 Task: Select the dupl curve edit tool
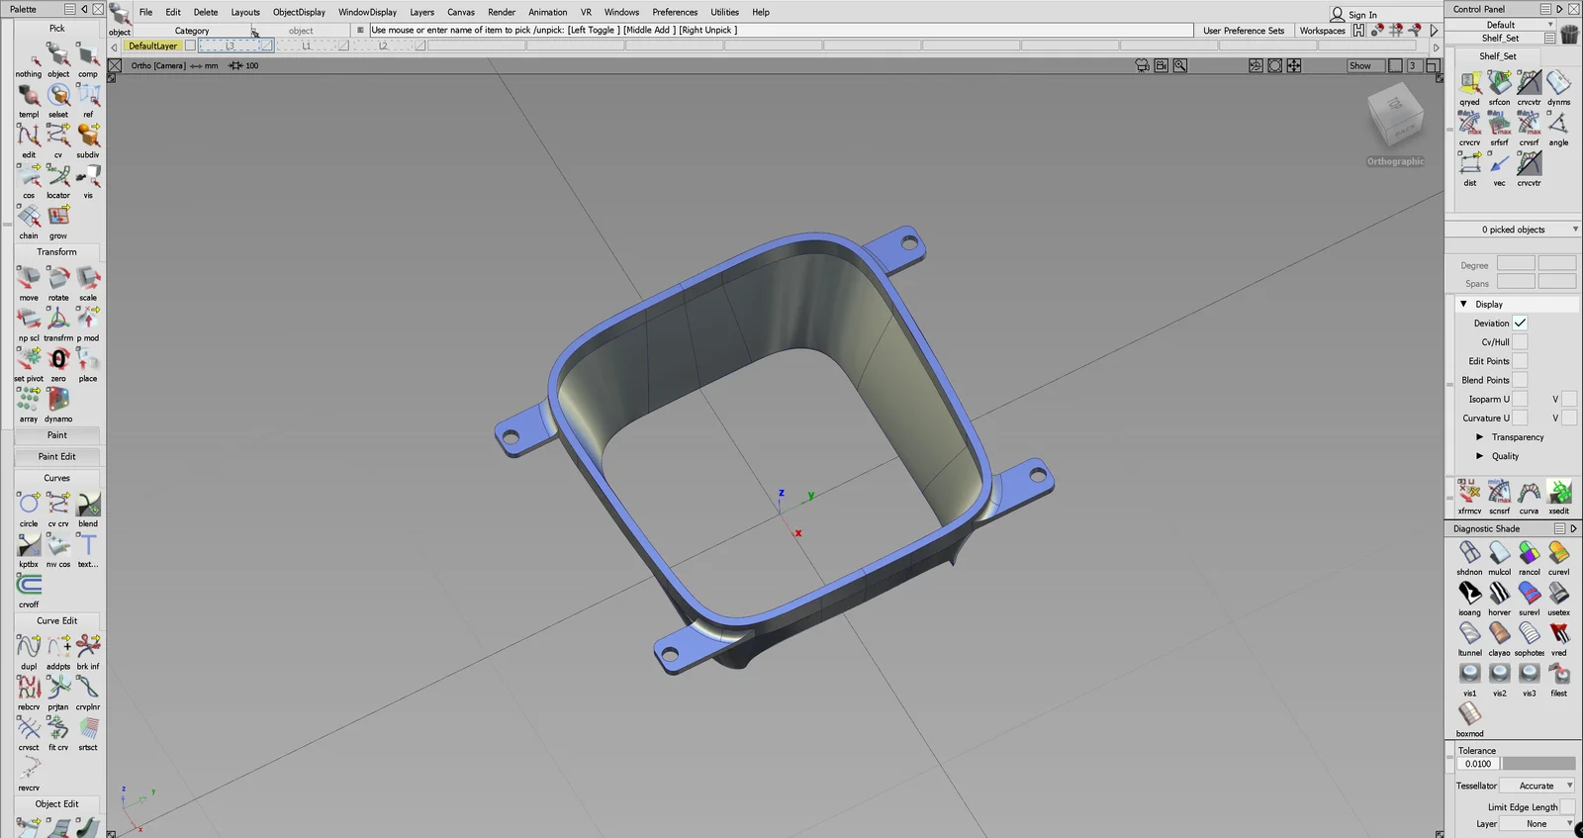[29, 652]
